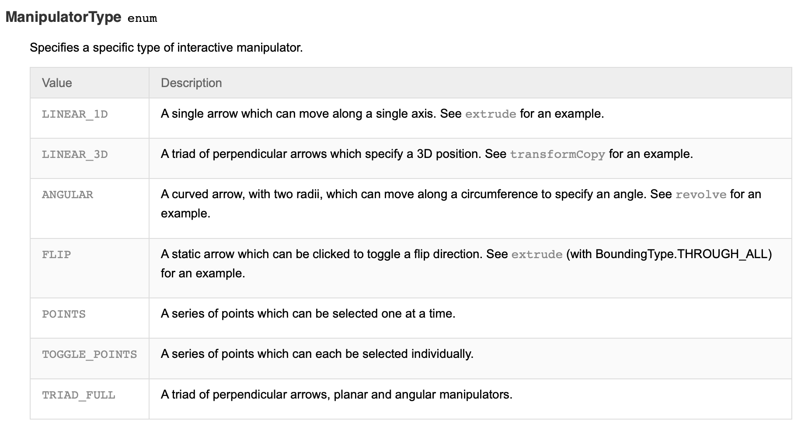The image size is (801, 427).
Task: Click the POINTS description text
Action: 308,314
